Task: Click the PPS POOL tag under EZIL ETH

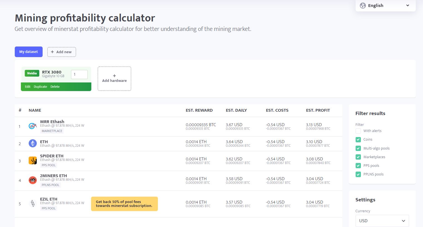Action: click(49, 208)
